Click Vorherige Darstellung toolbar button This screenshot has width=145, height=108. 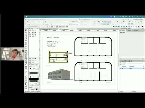pos(27,23)
